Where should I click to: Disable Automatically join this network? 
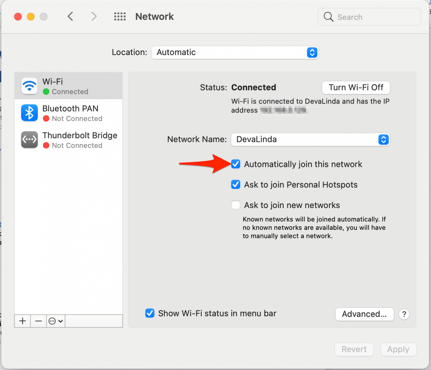(235, 164)
